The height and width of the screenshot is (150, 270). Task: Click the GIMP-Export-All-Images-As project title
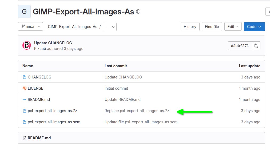[83, 12]
